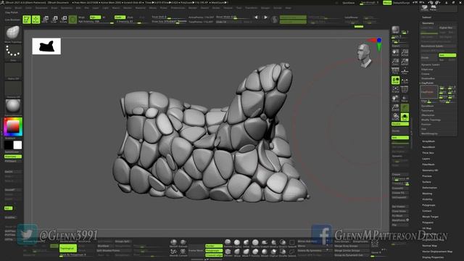Select the Inflat brush icon
The height and width of the screenshot is (261, 464).
pyautogui.click(x=246, y=244)
